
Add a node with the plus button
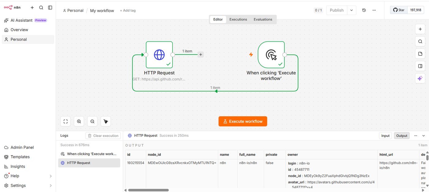(x=420, y=29)
